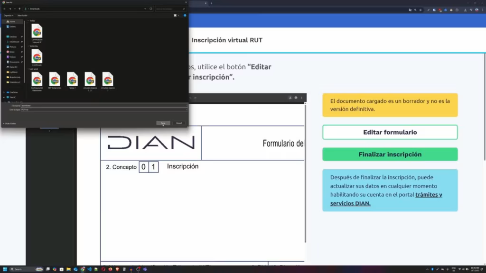Click the Search Downloads field
Image resolution: width=486 pixels, height=273 pixels.
pos(170,9)
